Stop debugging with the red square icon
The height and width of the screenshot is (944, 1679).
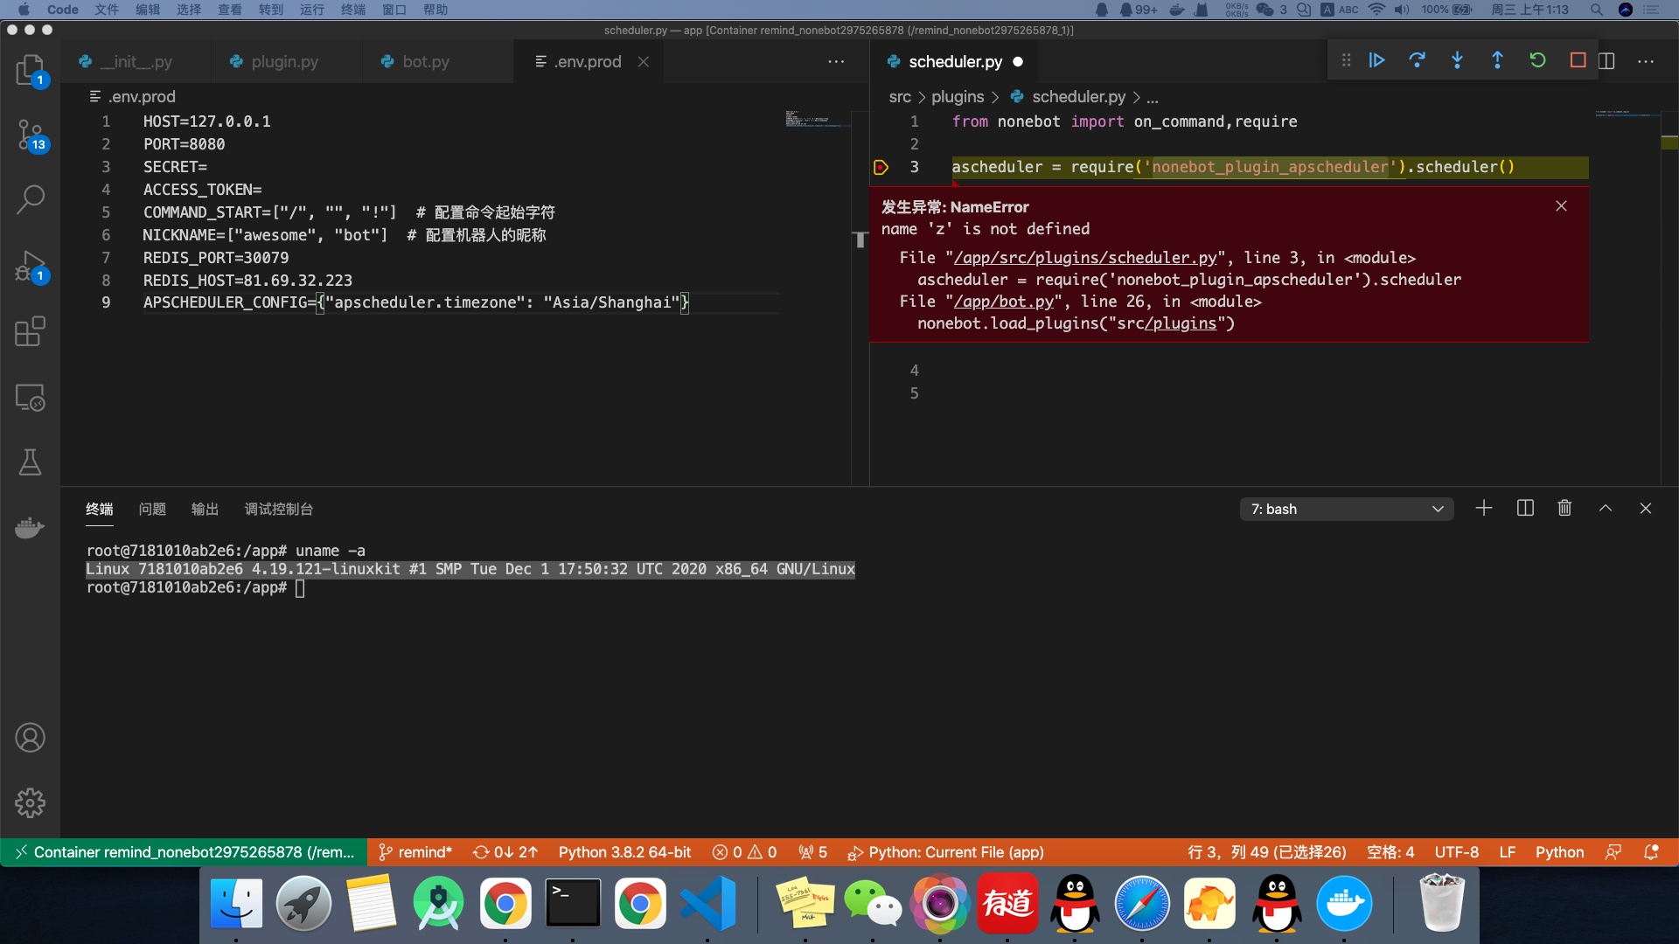pyautogui.click(x=1578, y=59)
